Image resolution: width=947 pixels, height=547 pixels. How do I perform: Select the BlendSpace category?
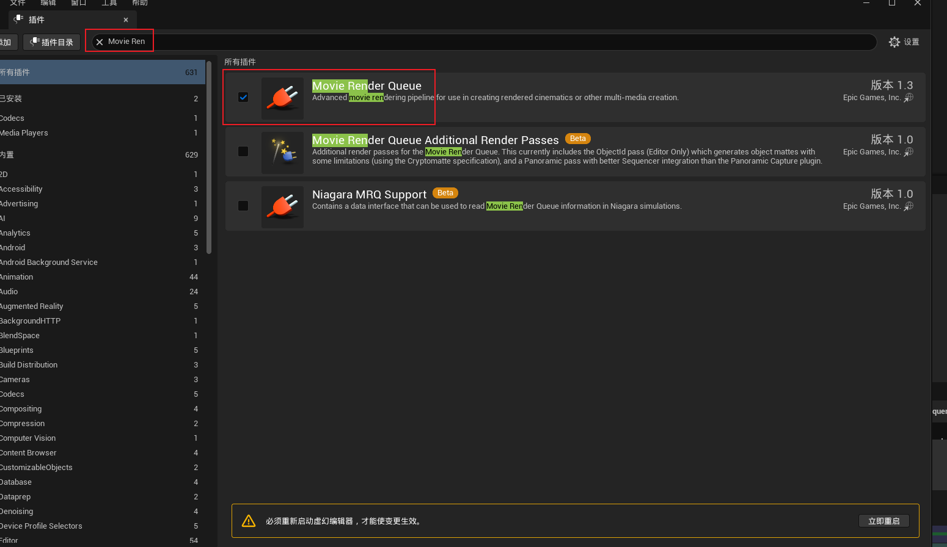click(103, 336)
